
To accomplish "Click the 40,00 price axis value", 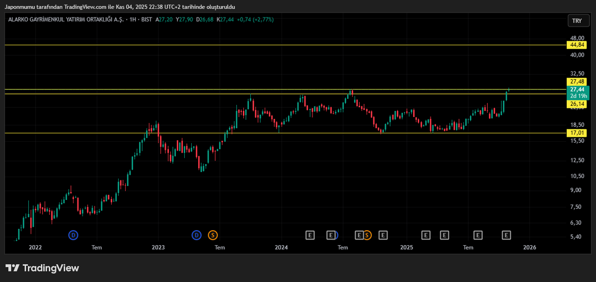I will pyautogui.click(x=577, y=55).
